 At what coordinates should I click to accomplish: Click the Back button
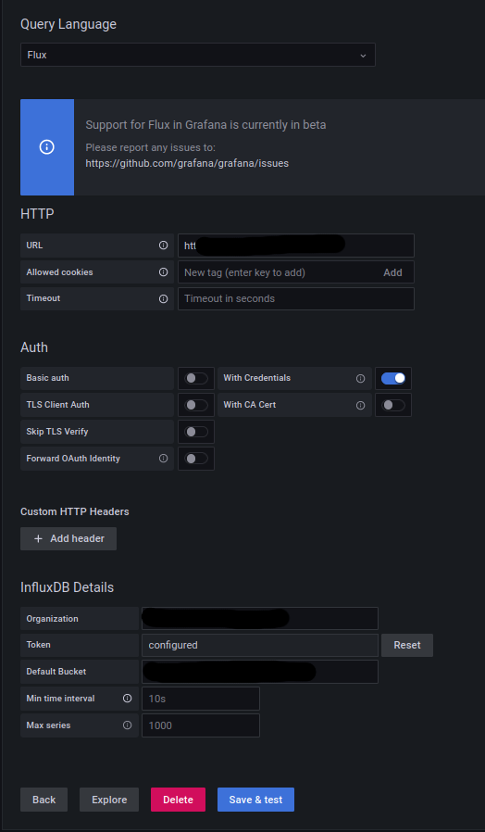[44, 800]
